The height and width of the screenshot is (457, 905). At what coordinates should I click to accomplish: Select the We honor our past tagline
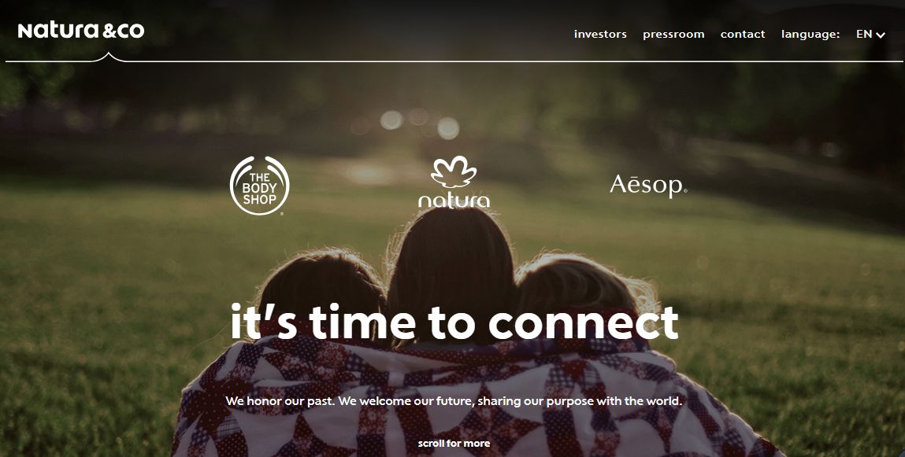pyautogui.click(x=454, y=400)
